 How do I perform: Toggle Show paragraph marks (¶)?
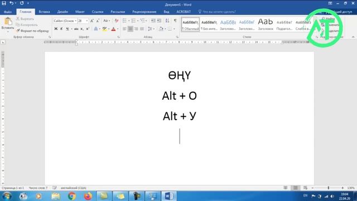[175, 21]
